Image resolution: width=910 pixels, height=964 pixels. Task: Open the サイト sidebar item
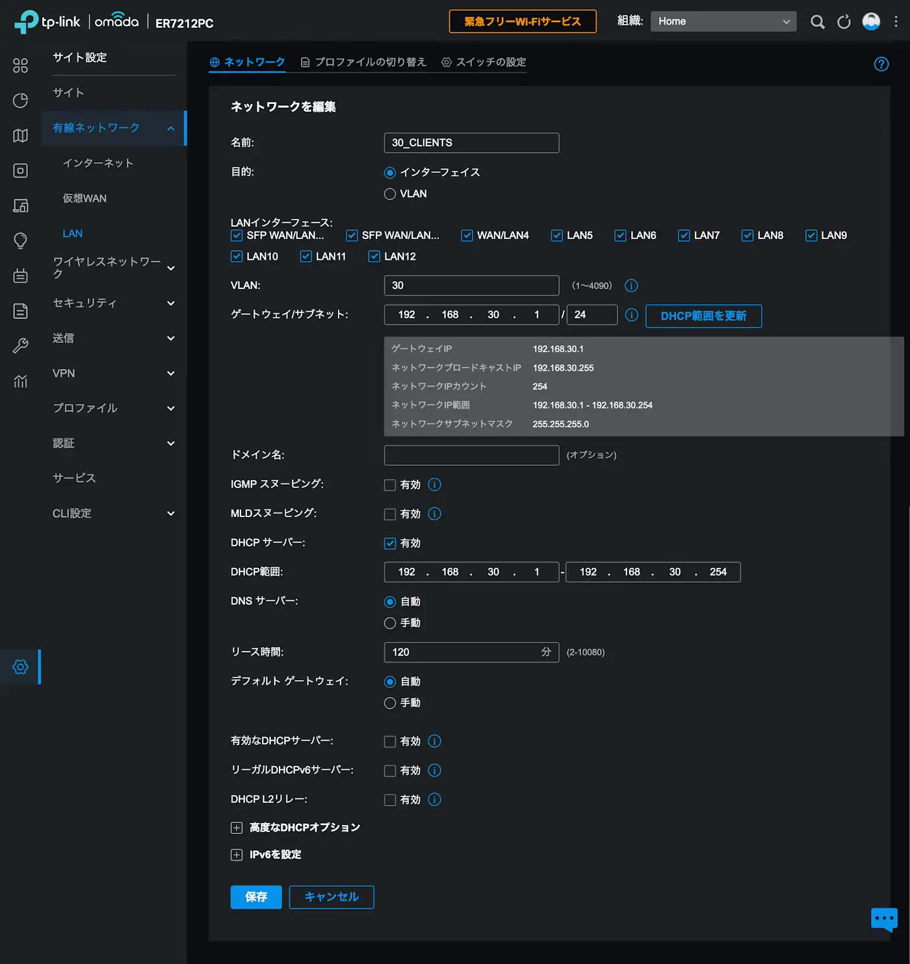tap(68, 92)
